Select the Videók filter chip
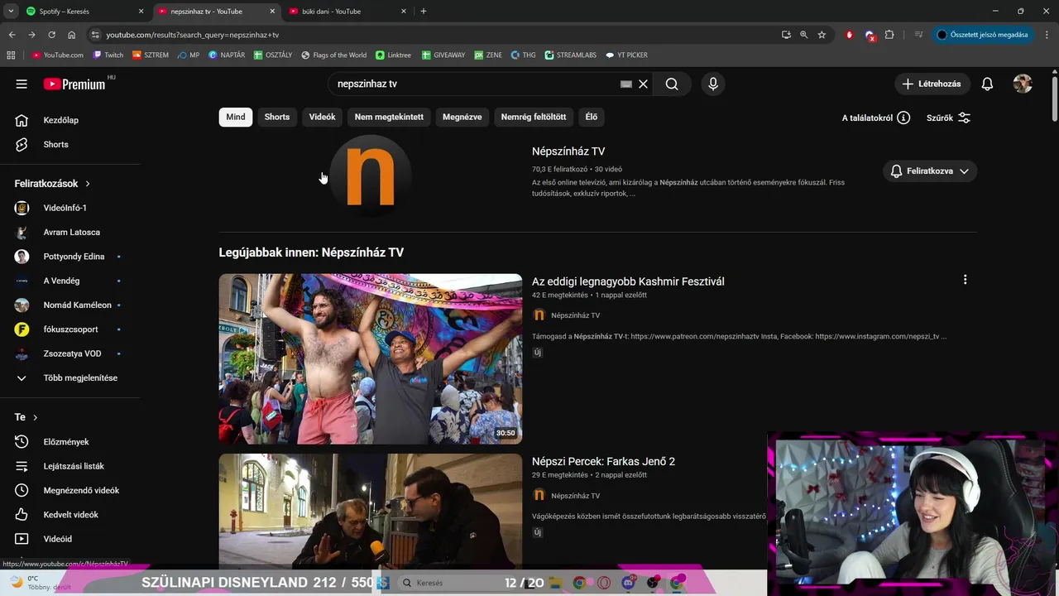 point(322,117)
